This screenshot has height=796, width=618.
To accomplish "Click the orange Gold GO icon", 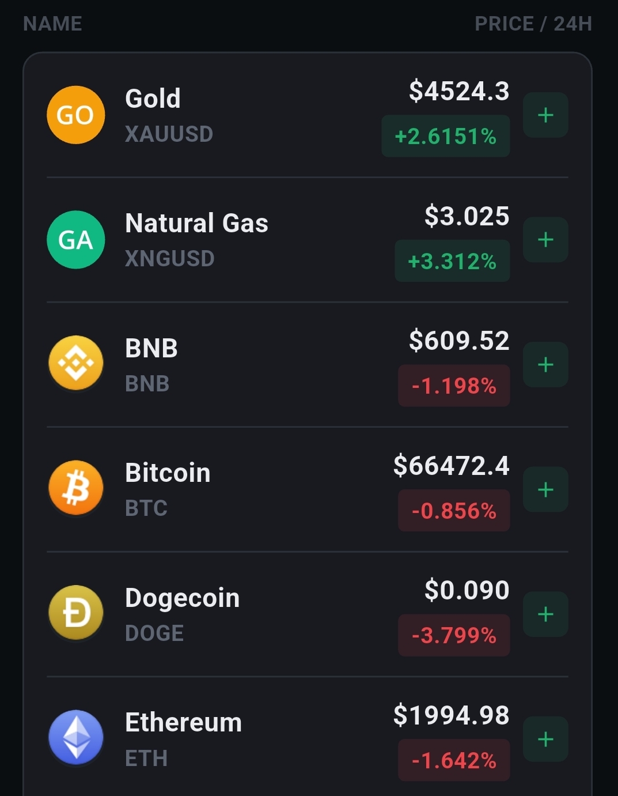I will (75, 115).
